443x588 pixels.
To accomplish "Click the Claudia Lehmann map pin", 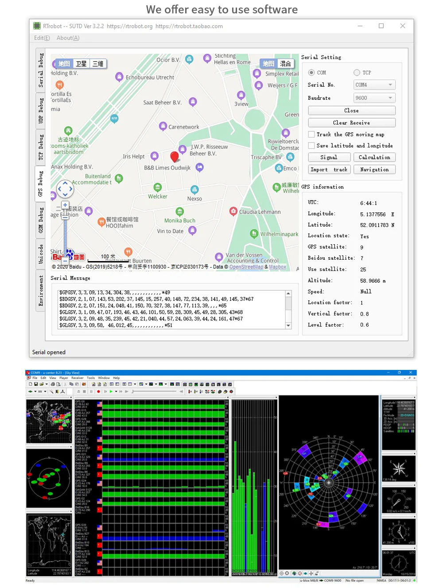I will point(233,211).
